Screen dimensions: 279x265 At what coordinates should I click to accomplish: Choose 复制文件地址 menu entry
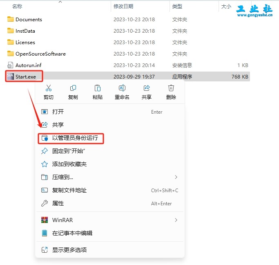(110, 190)
